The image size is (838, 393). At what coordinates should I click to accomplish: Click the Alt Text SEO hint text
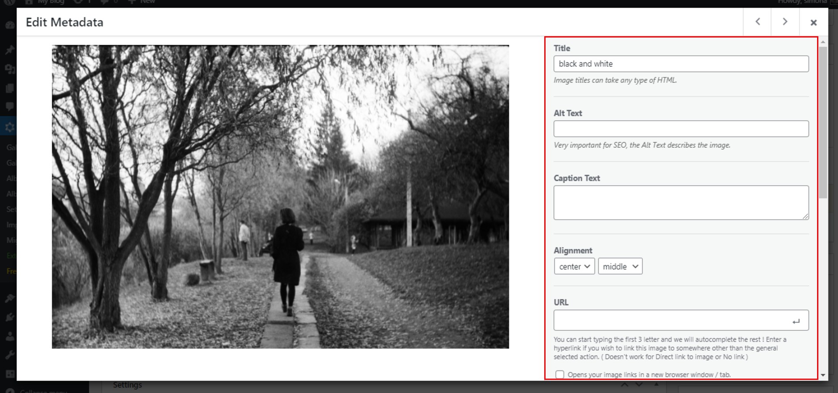coord(642,145)
